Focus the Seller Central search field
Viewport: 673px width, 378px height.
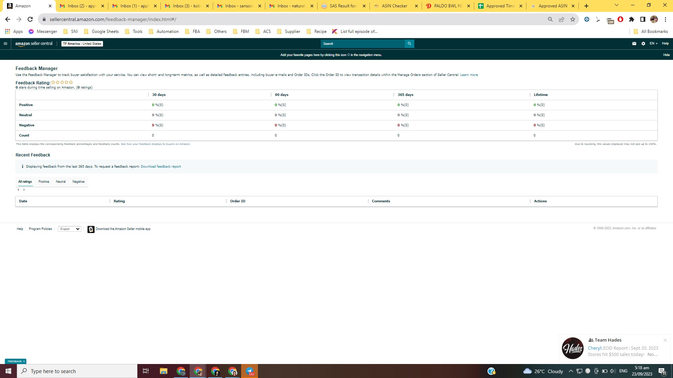click(x=362, y=44)
